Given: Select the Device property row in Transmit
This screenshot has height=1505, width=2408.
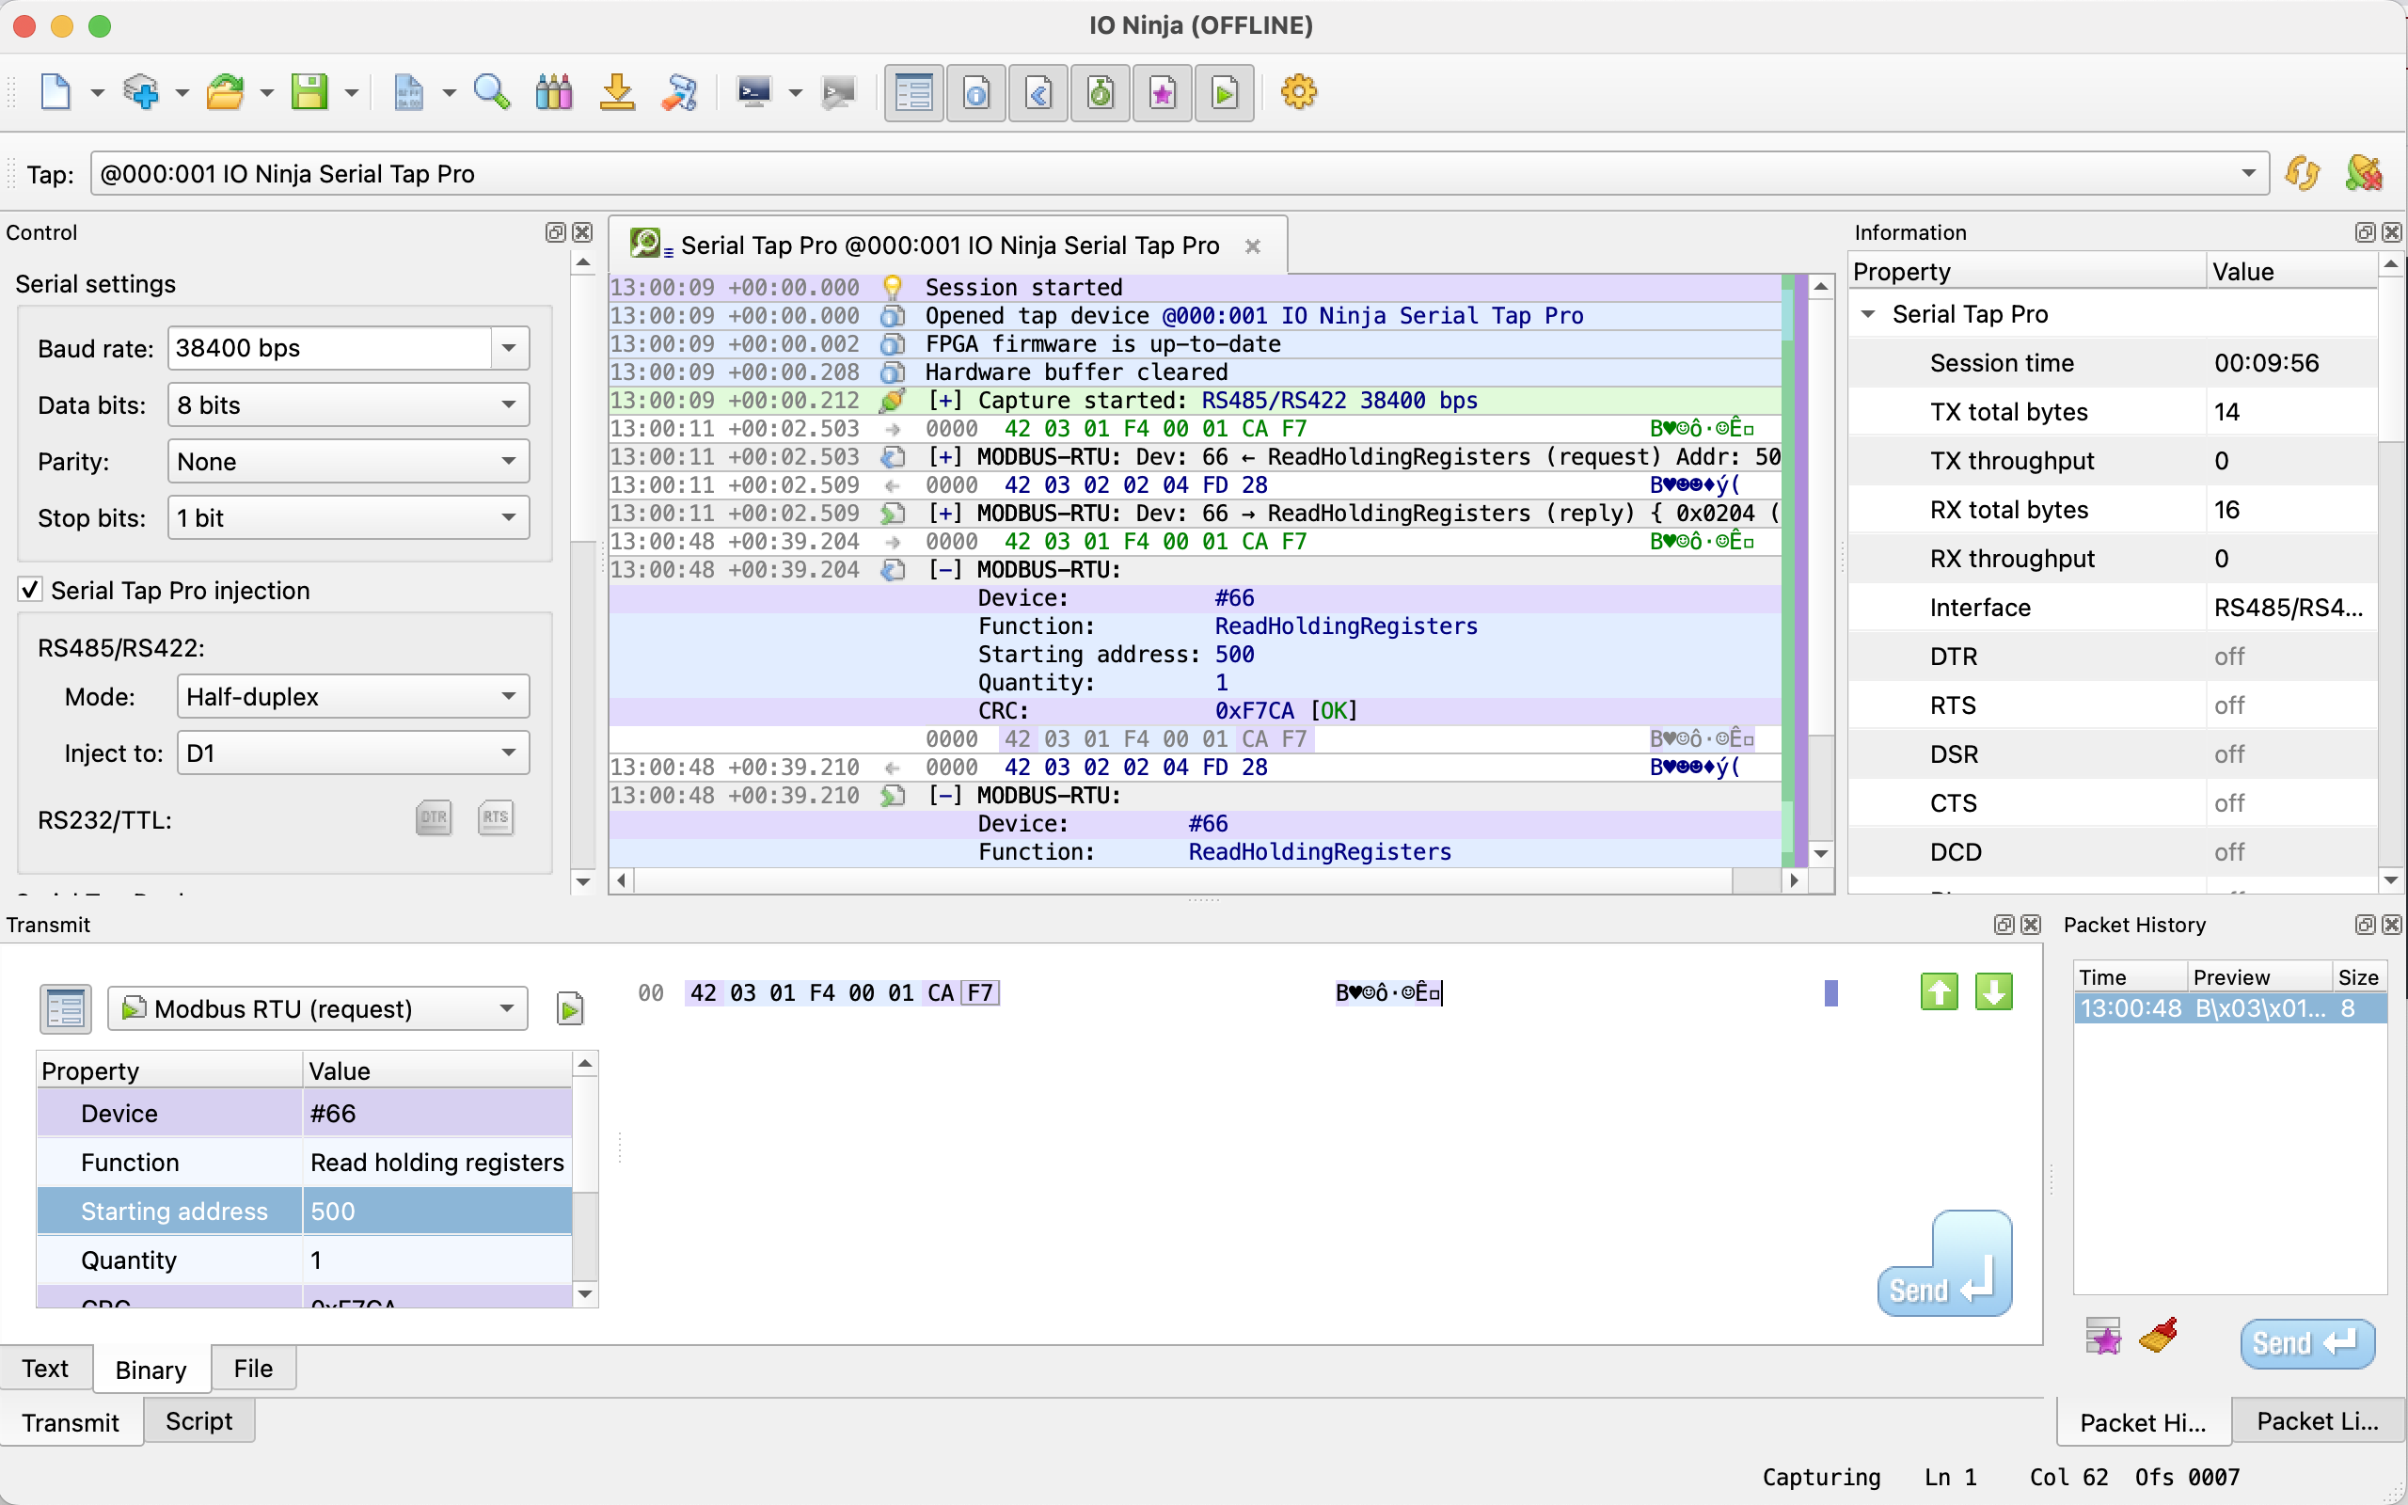Looking at the screenshot, I should tap(305, 1113).
